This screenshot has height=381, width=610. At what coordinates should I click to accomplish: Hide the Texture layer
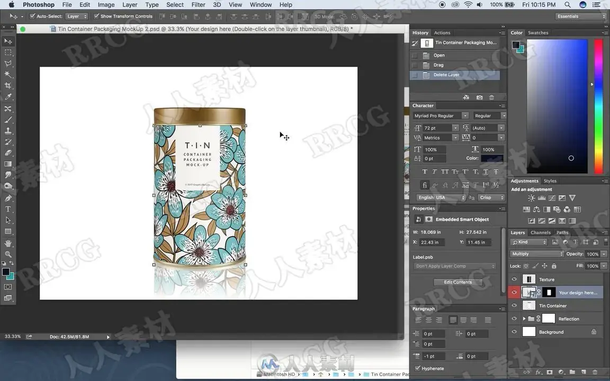coord(514,279)
